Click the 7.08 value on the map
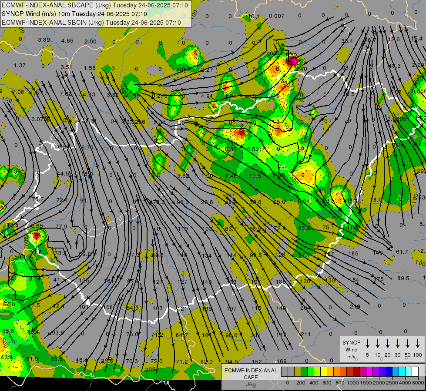The width and height of the screenshot is (426, 391). pyautogui.click(x=18, y=92)
